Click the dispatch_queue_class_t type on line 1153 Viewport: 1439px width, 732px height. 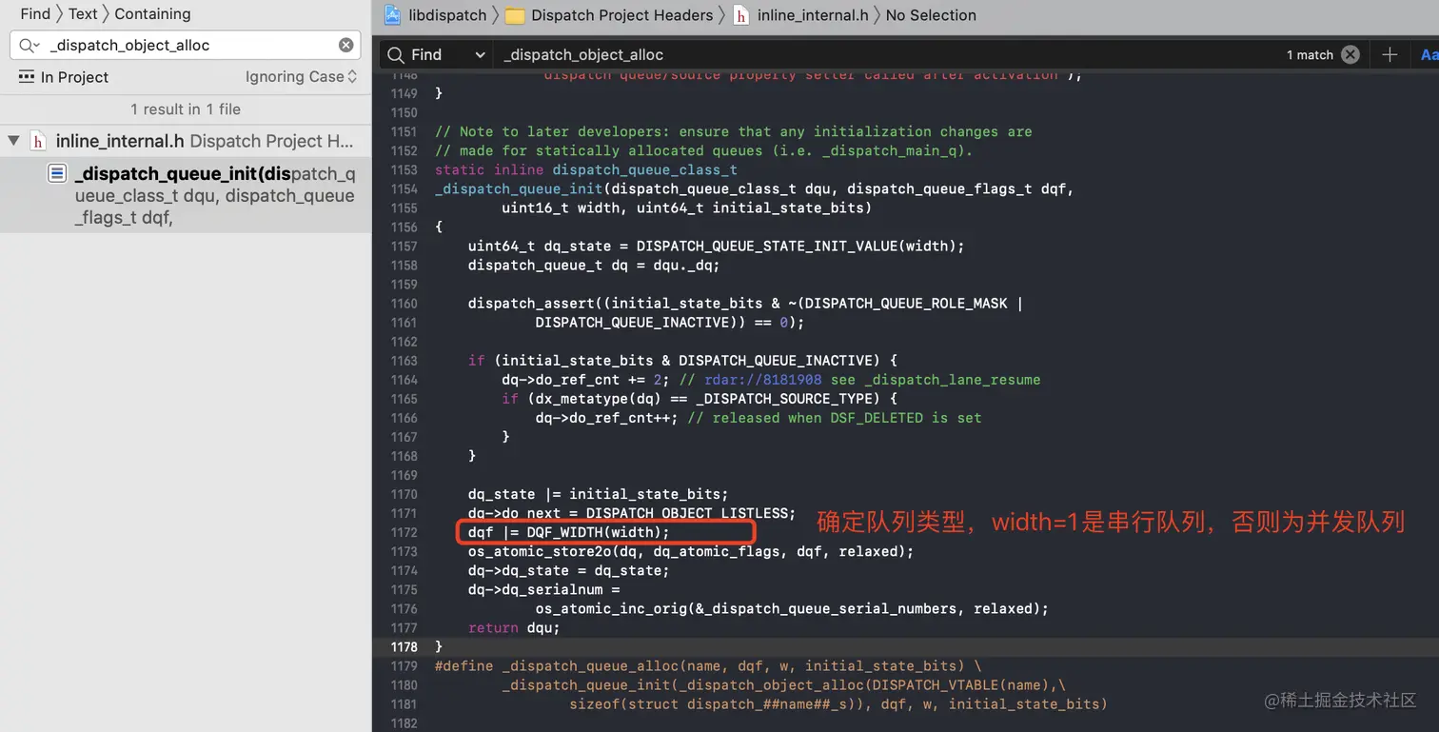(644, 169)
